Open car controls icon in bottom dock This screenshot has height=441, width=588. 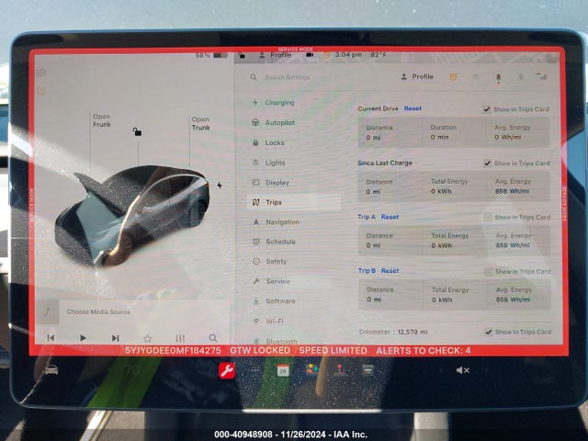(51, 369)
